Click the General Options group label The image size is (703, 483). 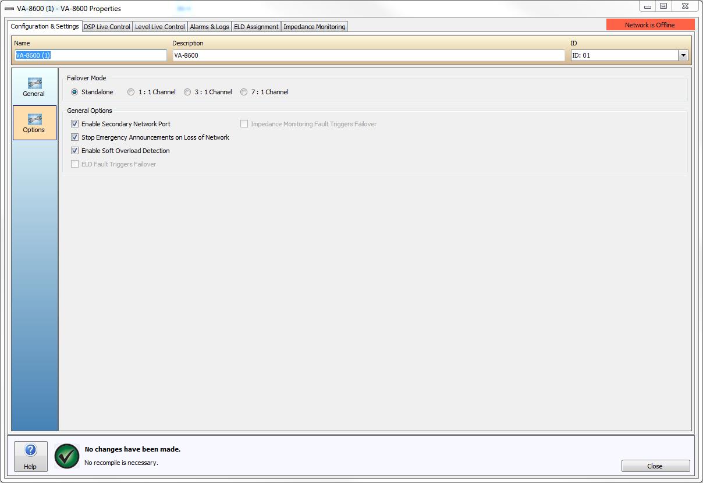90,111
